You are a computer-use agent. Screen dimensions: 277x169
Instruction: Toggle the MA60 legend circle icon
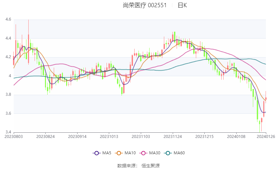168,153
